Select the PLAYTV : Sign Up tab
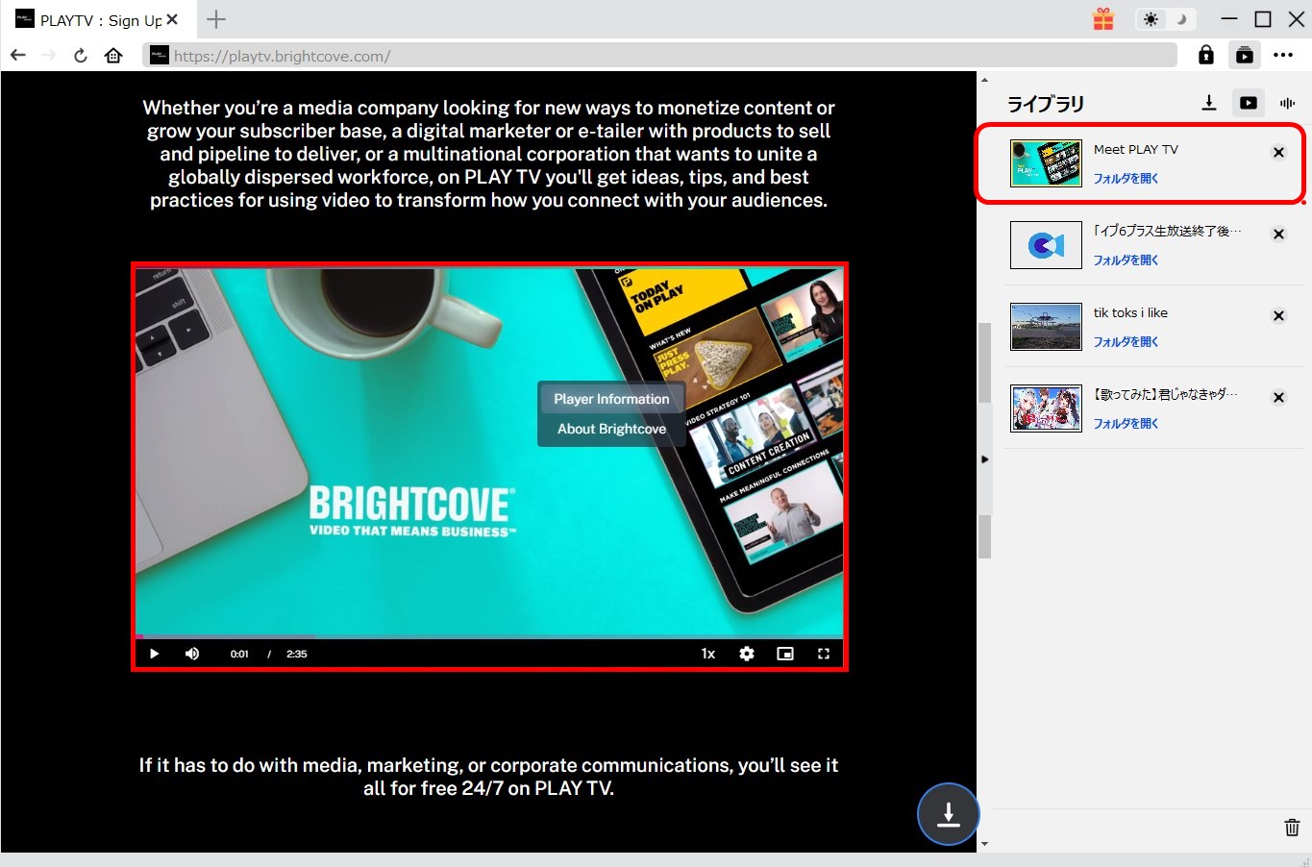 tap(97, 19)
